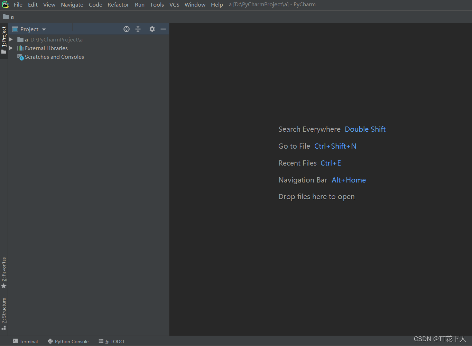Click the PyCharm logo icon
This screenshot has height=346, width=472.
pyautogui.click(x=5, y=4)
